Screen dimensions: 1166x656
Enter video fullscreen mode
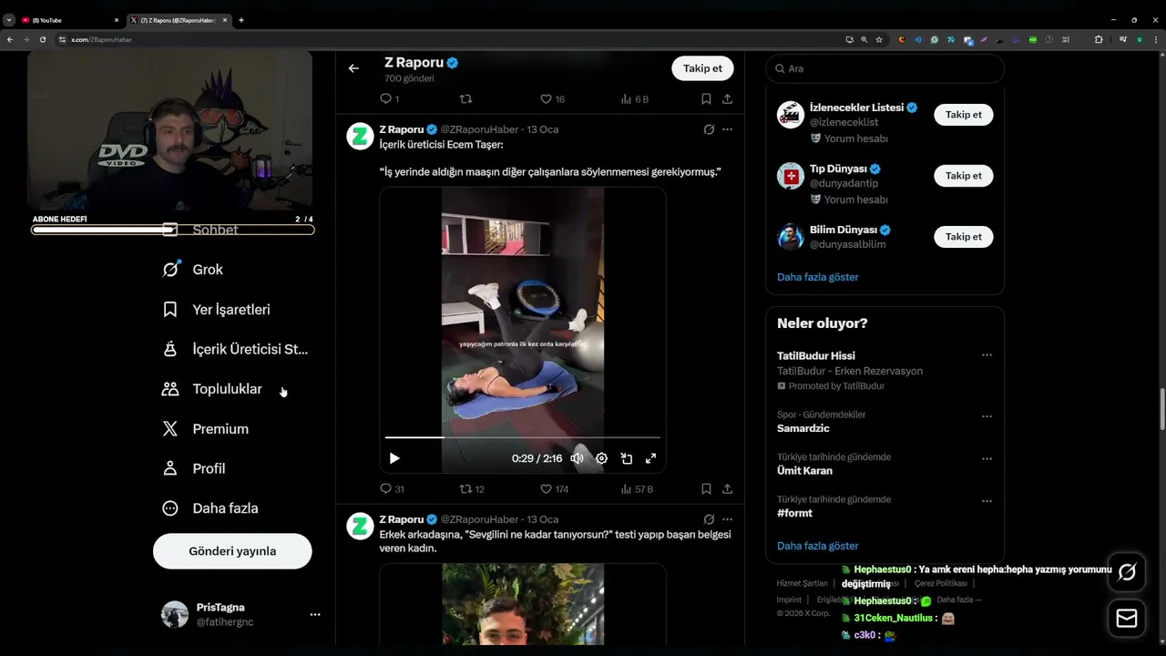point(651,458)
